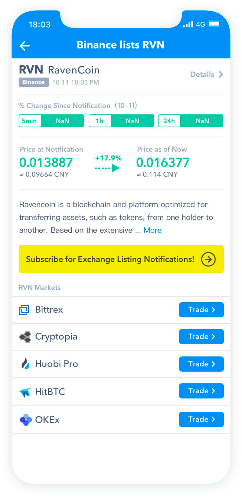Click the RVN Markets section label

point(40,288)
